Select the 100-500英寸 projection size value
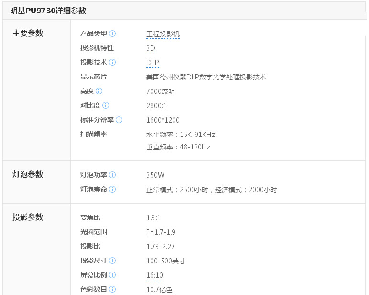 tap(166, 261)
